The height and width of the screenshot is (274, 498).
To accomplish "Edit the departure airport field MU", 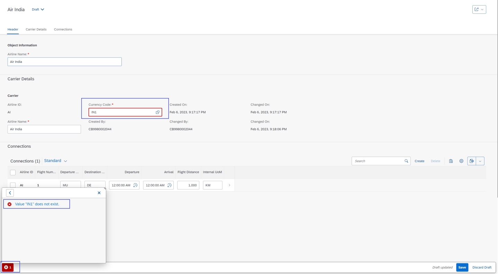I will coord(71,185).
